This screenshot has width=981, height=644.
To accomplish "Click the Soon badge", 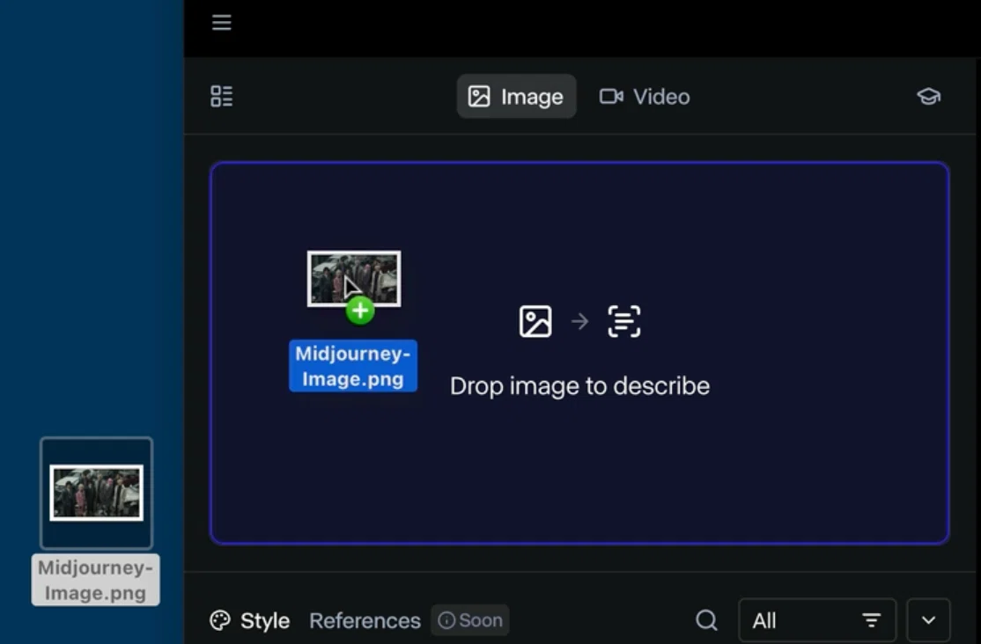I will pos(470,620).
